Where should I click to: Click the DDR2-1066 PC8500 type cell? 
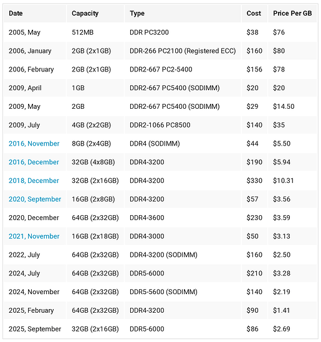(183, 125)
